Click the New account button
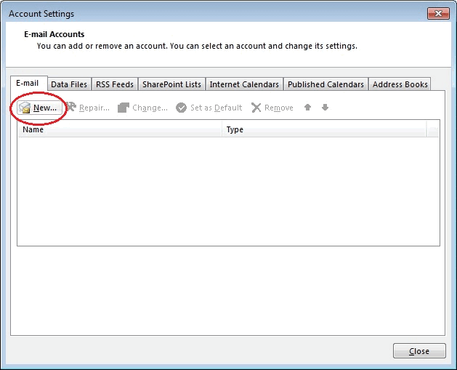 (x=39, y=108)
